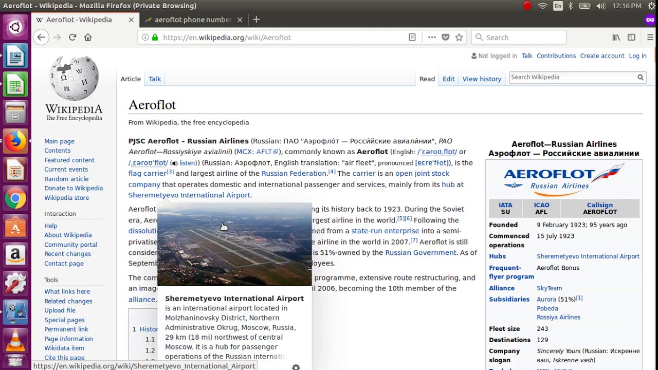Screen dimensions: 658x370
Task: Open page actions ellipsis menu
Action: (432, 37)
